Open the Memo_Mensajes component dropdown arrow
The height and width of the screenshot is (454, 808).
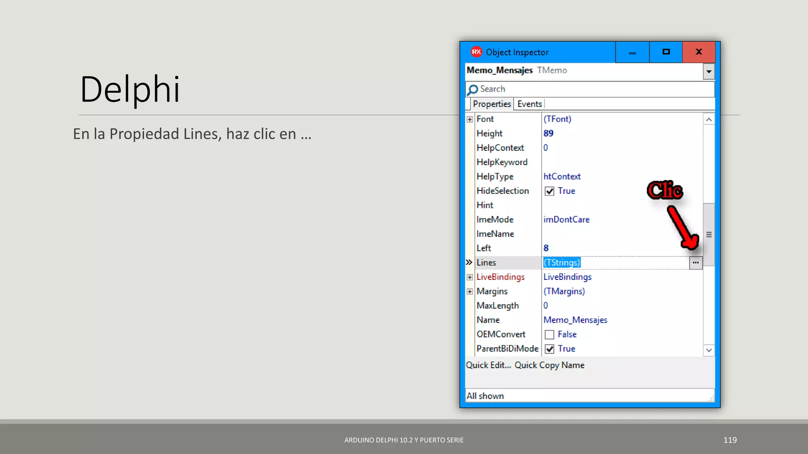(x=709, y=71)
